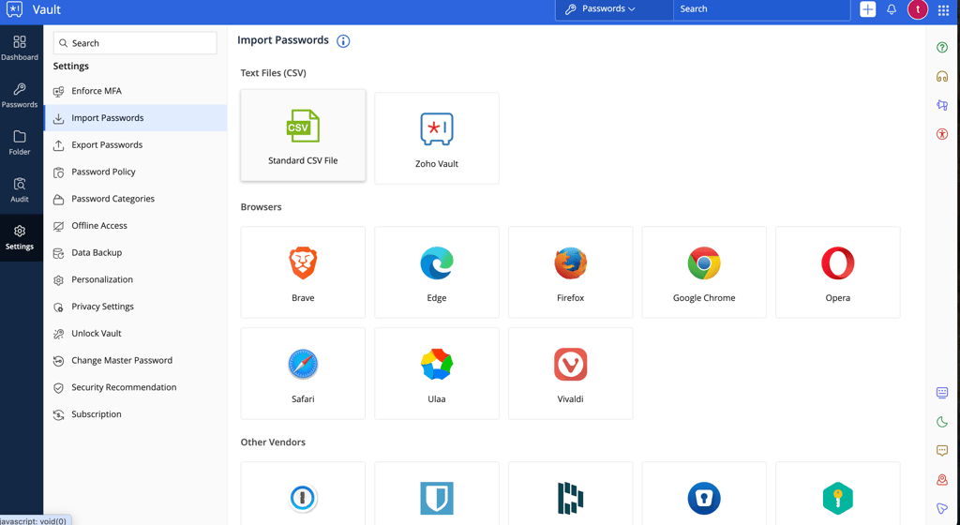Choose Zoho Vault import option

[437, 139]
